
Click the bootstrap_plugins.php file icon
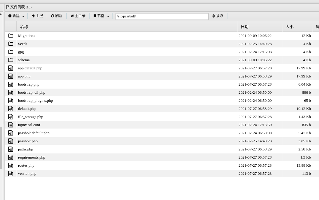(x=11, y=101)
